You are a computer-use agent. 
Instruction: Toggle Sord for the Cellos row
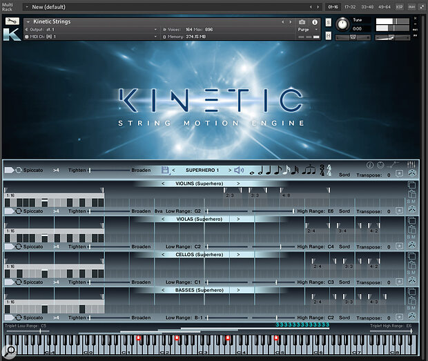click(344, 282)
